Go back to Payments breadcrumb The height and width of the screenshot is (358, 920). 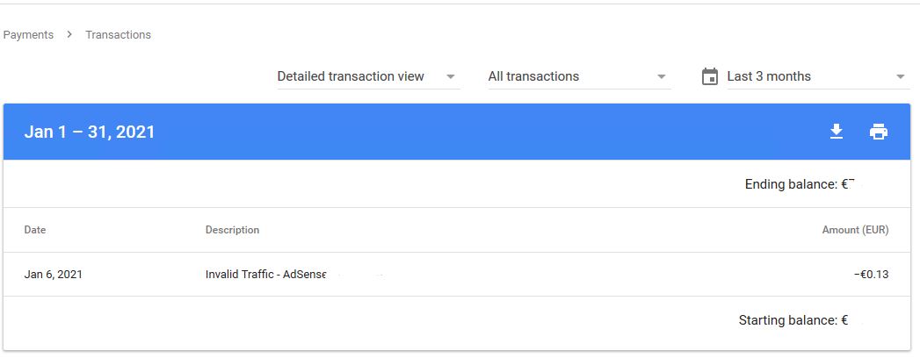point(28,34)
